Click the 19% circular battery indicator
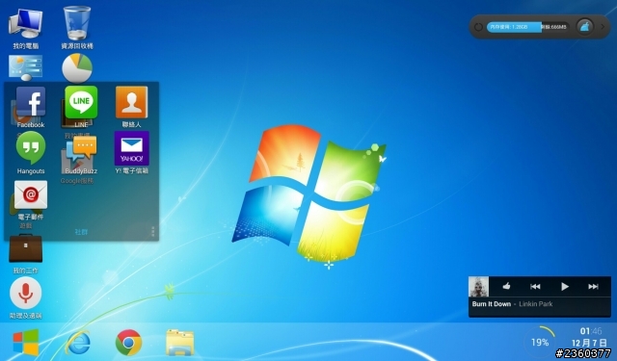The image size is (617, 361). coord(540,343)
